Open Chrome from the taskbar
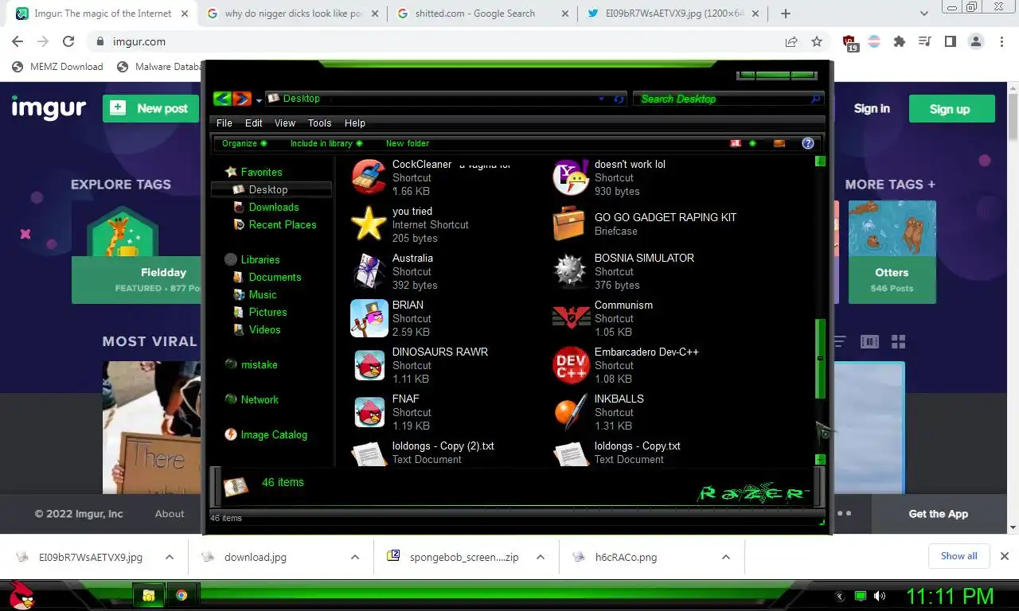The image size is (1019, 611). coord(182,595)
